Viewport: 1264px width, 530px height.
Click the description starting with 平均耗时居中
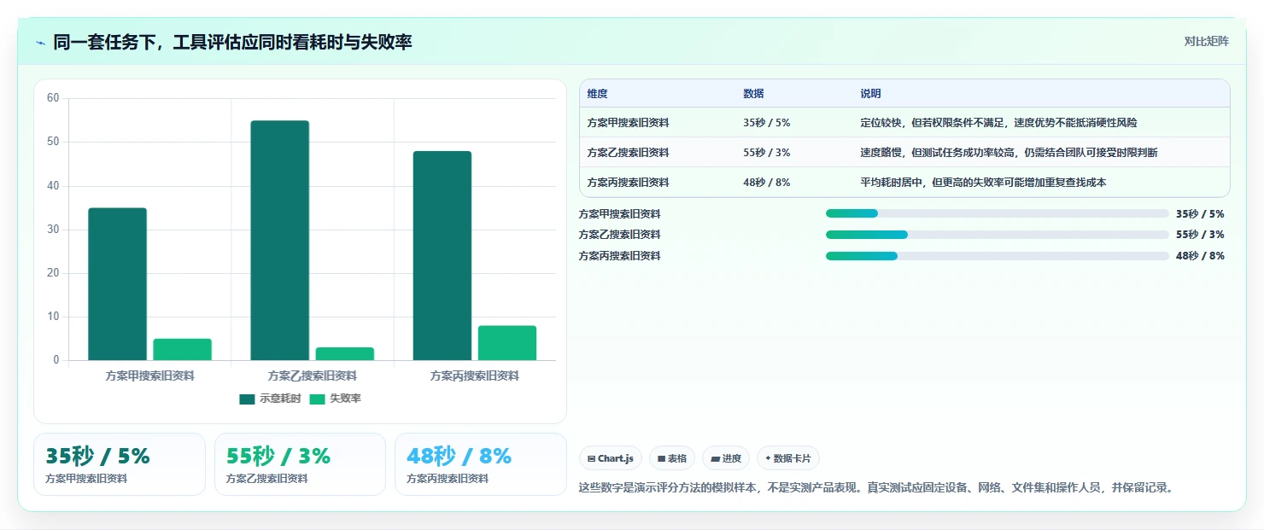coord(983,183)
